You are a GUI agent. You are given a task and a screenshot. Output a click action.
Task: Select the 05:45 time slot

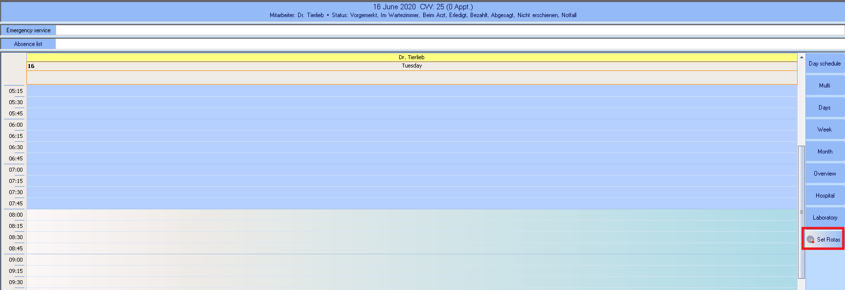412,113
